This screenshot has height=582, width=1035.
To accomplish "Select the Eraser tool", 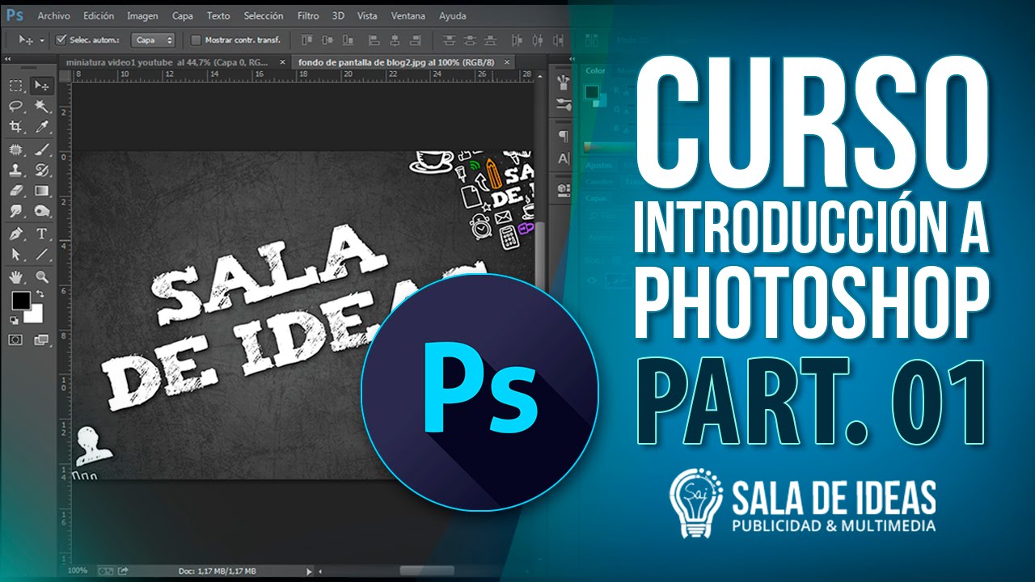I will click(x=15, y=191).
